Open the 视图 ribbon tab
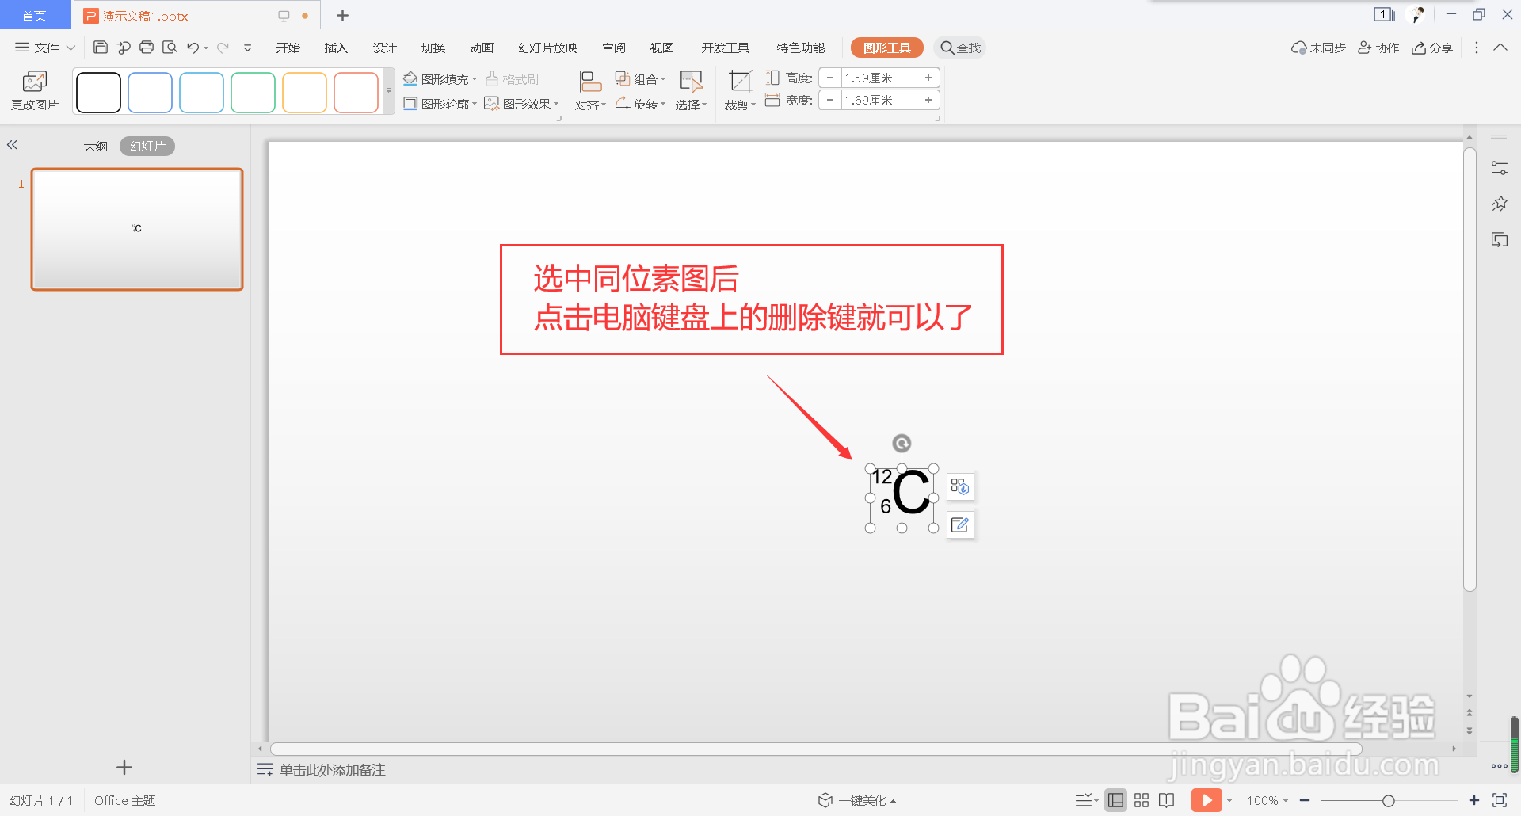 661,48
